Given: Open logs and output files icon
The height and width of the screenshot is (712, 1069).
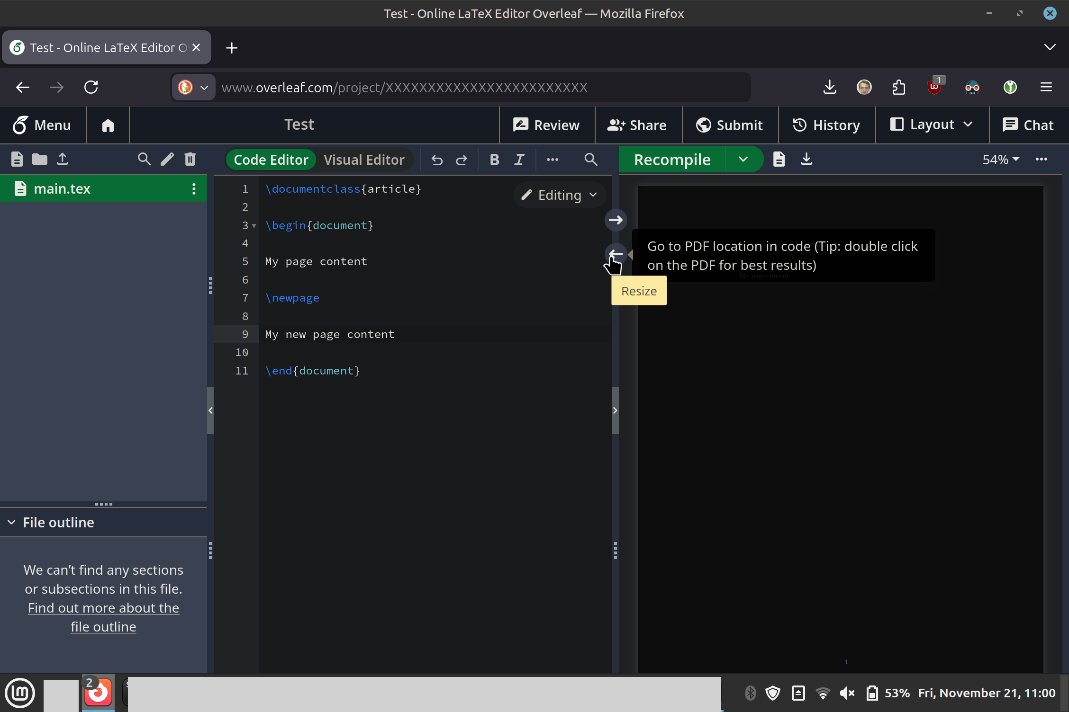Looking at the screenshot, I should tap(779, 159).
